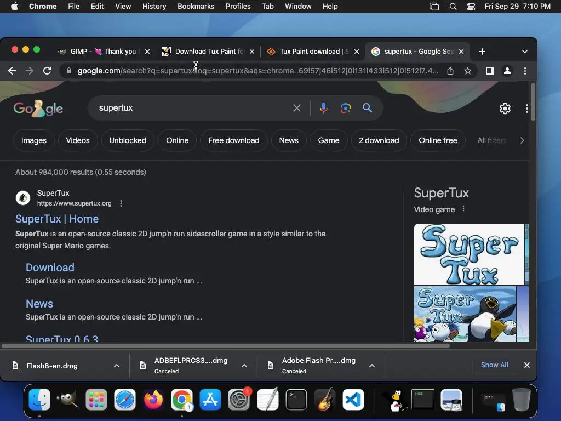Show All downloads

coord(494,365)
